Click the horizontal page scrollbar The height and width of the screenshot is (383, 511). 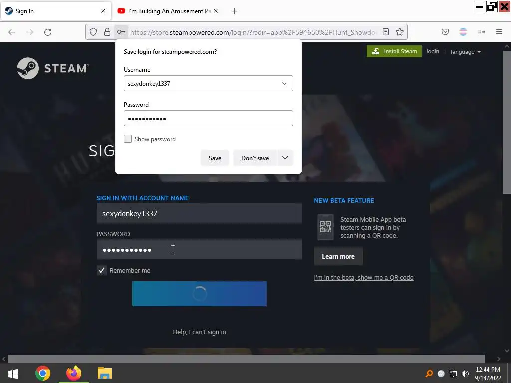click(247, 359)
